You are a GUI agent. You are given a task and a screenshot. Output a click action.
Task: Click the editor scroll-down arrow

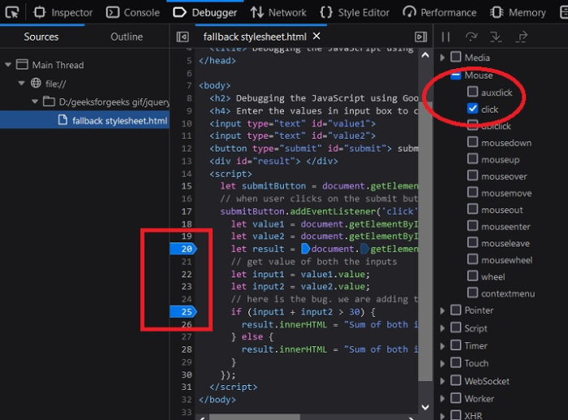click(425, 407)
